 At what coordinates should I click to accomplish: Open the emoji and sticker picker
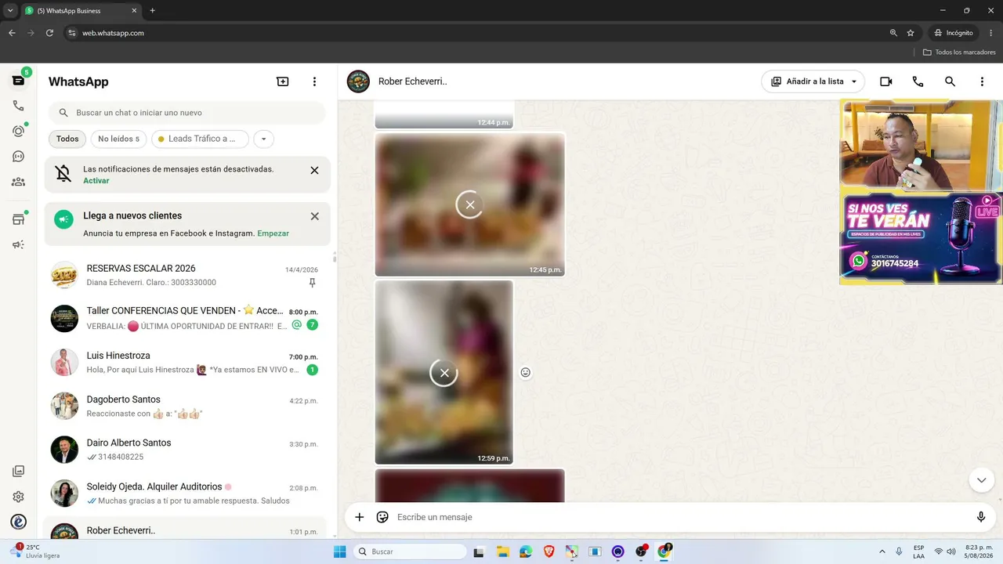pyautogui.click(x=382, y=517)
